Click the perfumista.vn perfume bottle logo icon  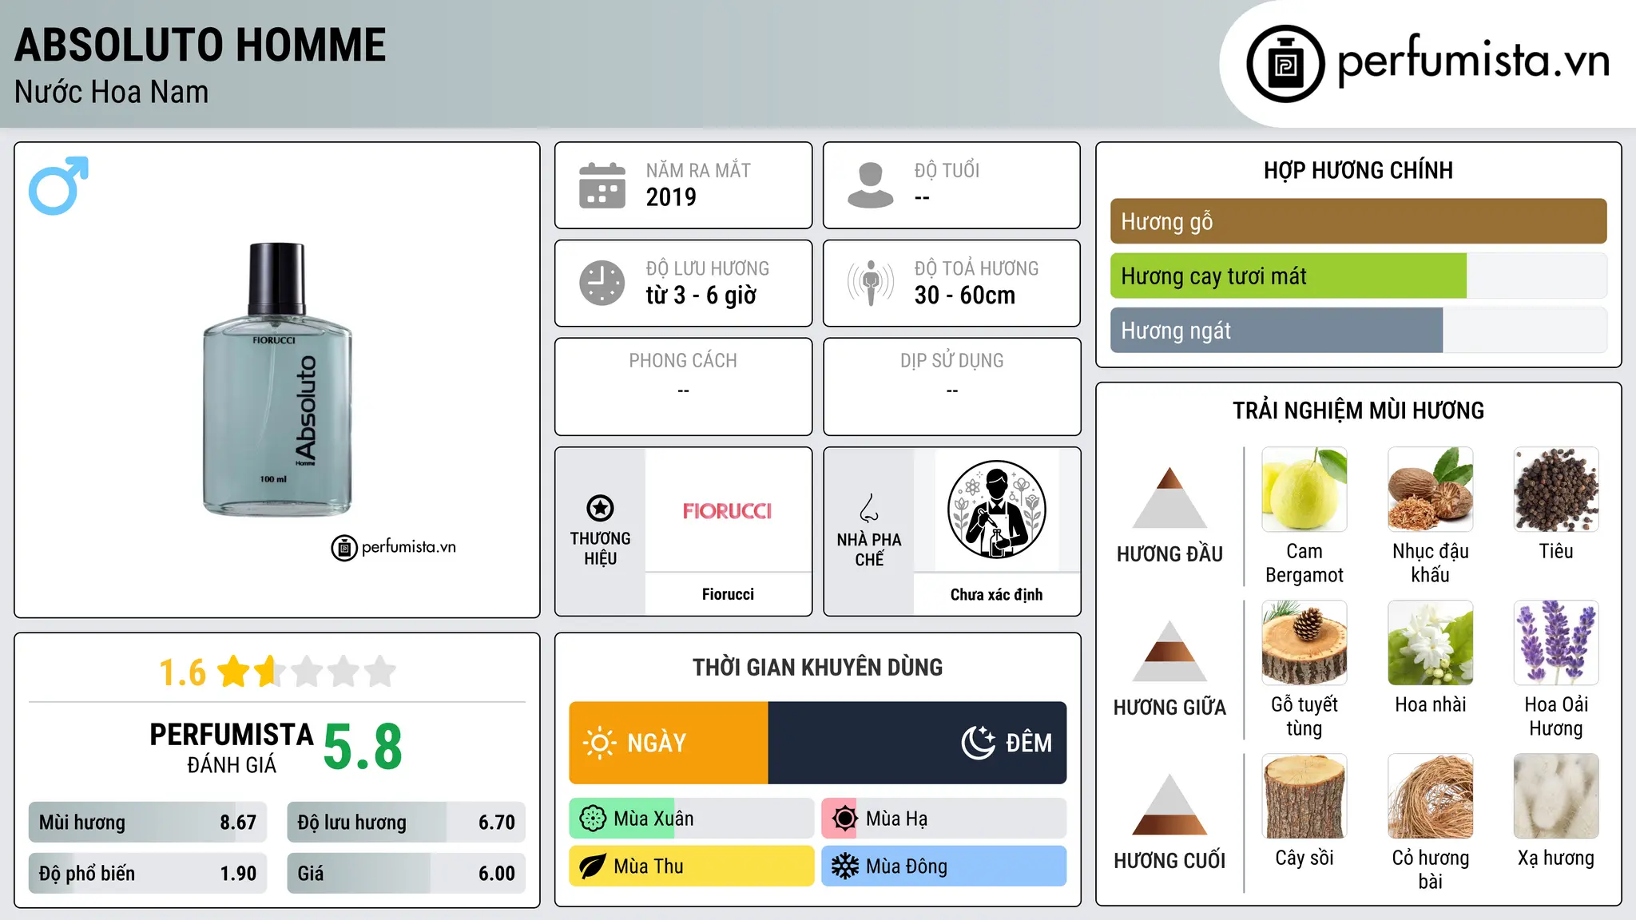(1285, 63)
